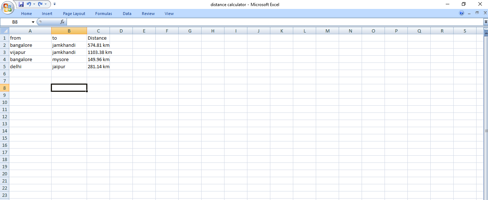The image size is (488, 200).
Task: Select the 'jaipur' cell
Action: (x=69, y=66)
